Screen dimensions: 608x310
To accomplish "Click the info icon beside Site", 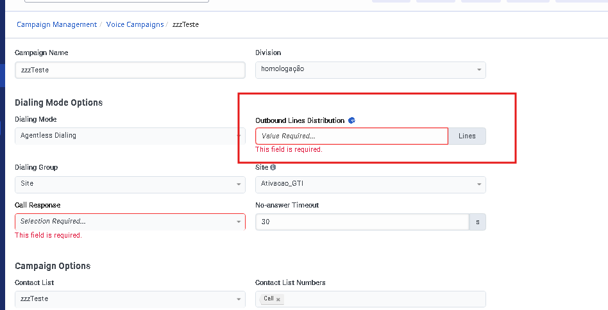I will tap(273, 167).
